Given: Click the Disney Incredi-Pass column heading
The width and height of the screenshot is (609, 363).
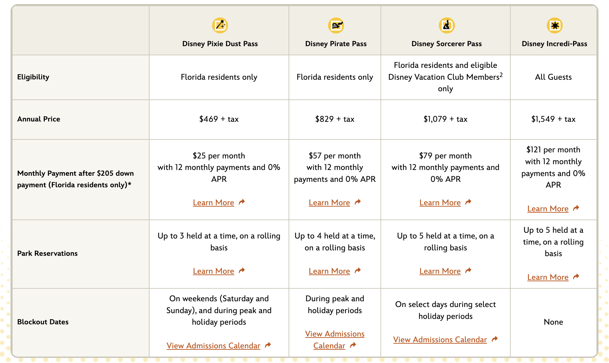Looking at the screenshot, I should [x=554, y=44].
